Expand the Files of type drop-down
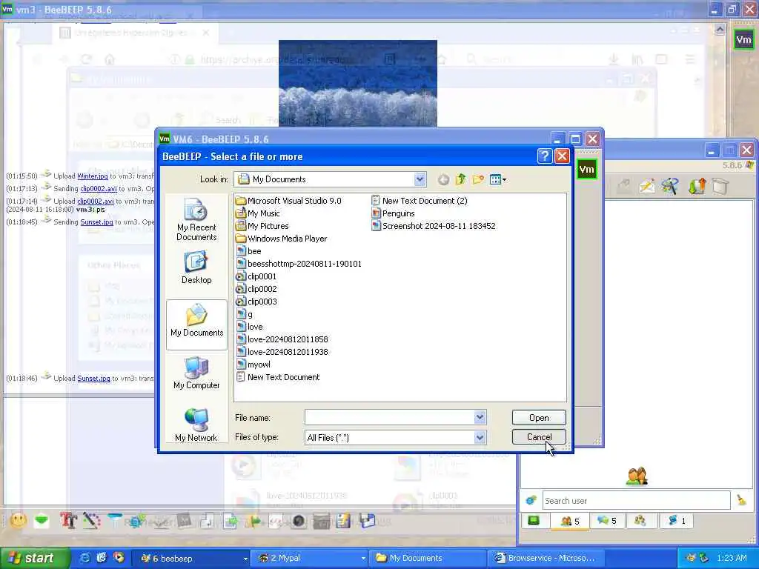 [480, 437]
